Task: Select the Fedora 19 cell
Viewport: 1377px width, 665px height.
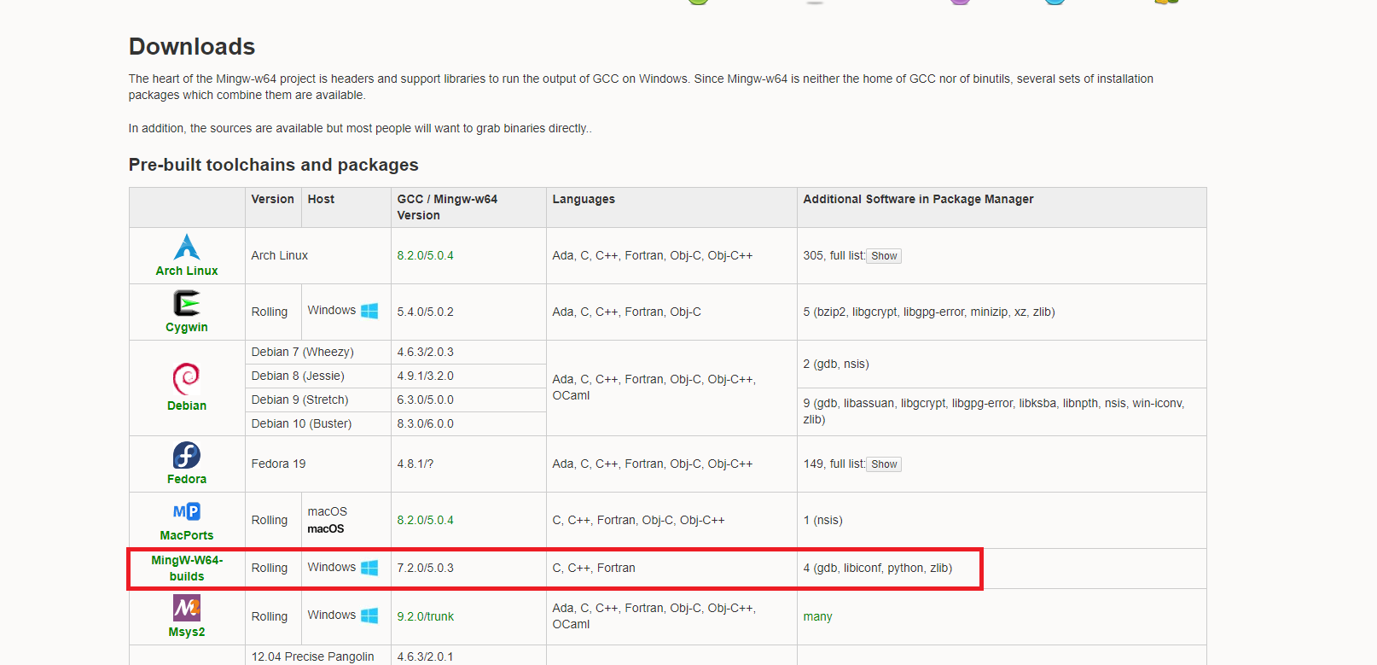Action: (x=317, y=464)
